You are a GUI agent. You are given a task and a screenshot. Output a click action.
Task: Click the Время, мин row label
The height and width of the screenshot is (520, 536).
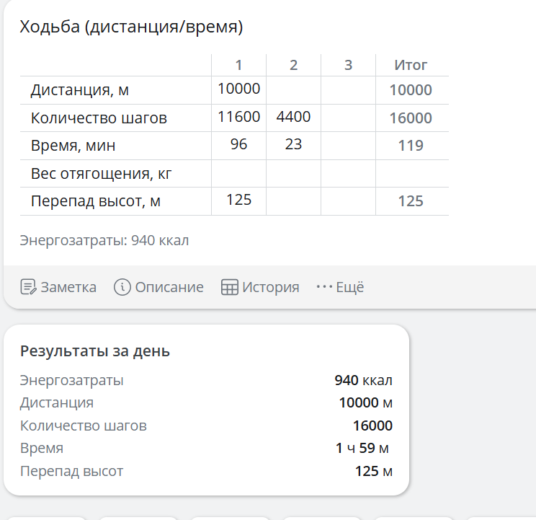click(73, 146)
